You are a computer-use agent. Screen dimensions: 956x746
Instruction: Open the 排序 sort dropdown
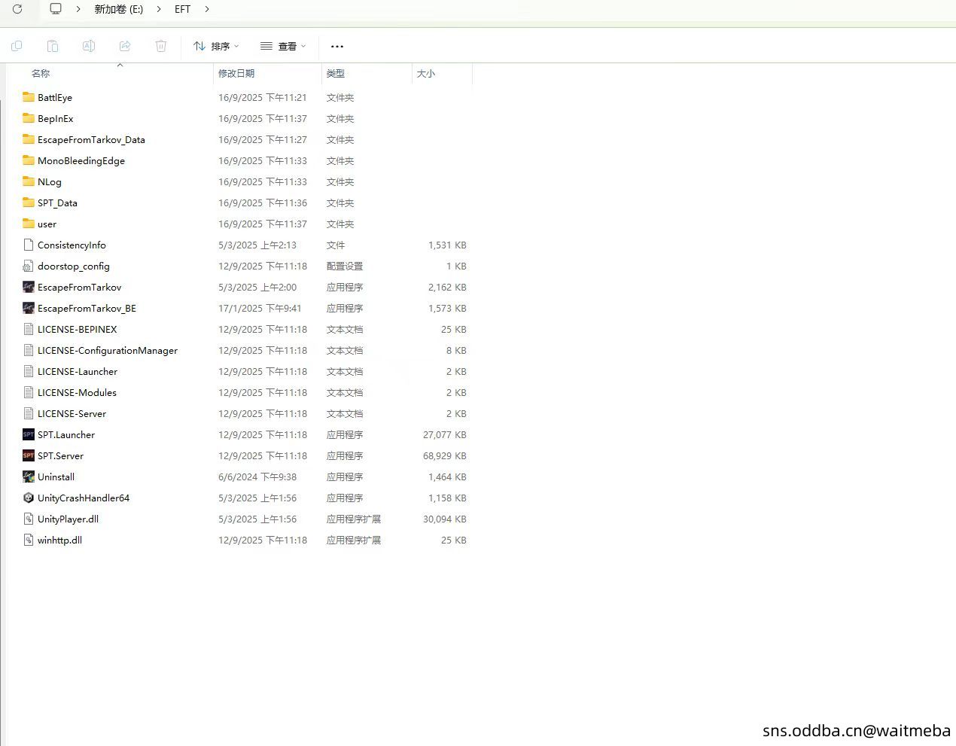[x=216, y=47]
